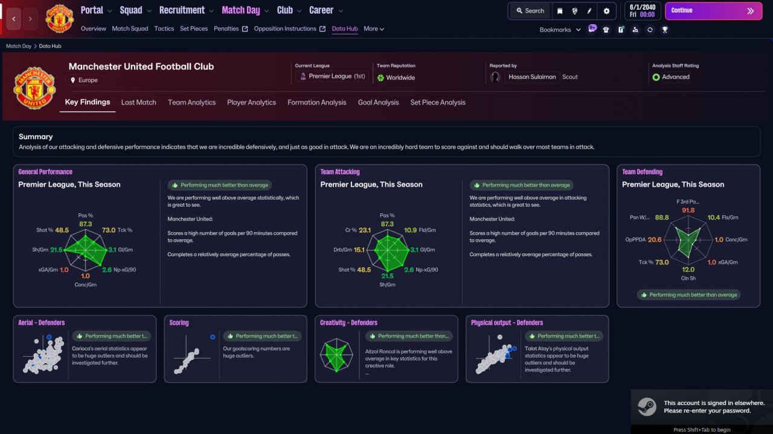Click the double-arrow icon on the Continue button
Viewport: 773px width, 434px height.
751,11
